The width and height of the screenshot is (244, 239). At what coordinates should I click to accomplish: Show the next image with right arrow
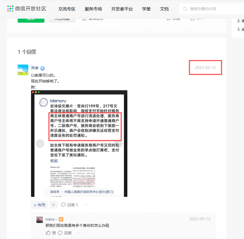click(x=118, y=144)
